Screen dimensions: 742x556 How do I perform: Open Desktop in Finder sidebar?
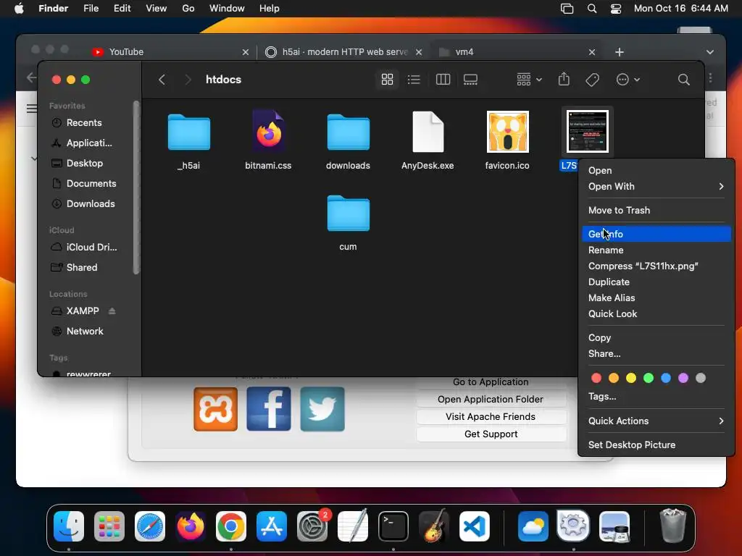85,164
